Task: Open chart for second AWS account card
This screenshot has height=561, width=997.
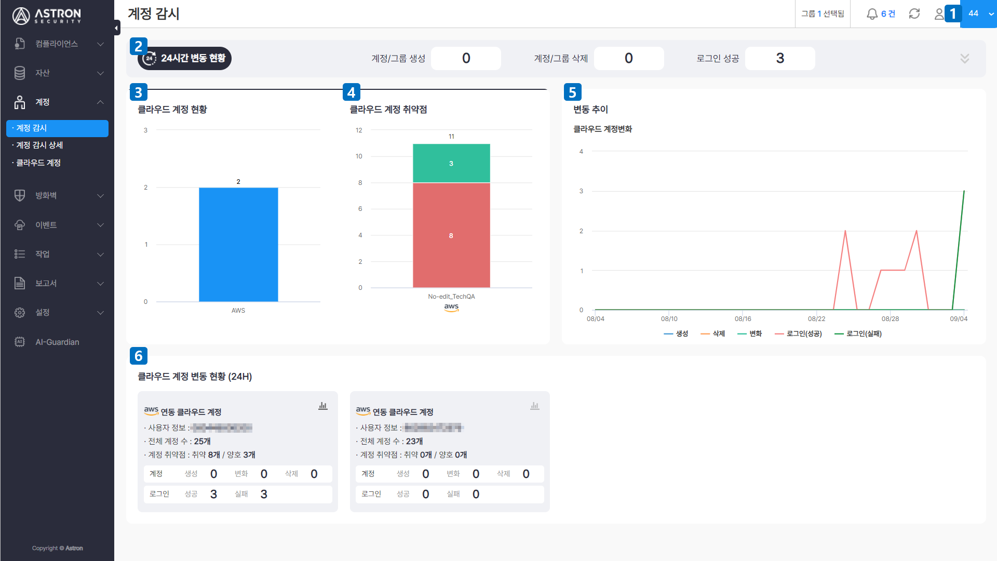Action: (x=535, y=406)
